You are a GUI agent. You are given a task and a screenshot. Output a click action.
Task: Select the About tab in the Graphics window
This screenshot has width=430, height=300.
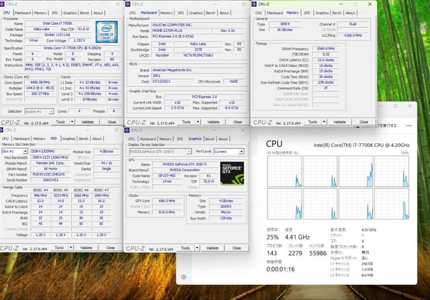pyautogui.click(x=223, y=139)
